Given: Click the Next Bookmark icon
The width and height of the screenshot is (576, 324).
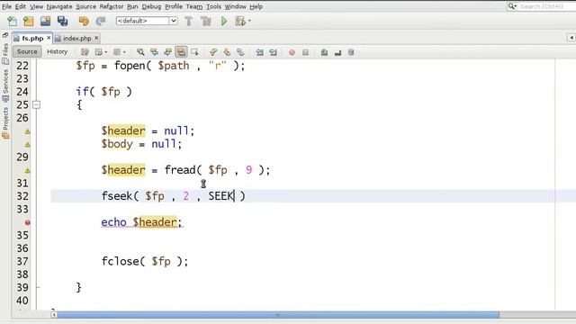Looking at the screenshot, I should point(227,52).
